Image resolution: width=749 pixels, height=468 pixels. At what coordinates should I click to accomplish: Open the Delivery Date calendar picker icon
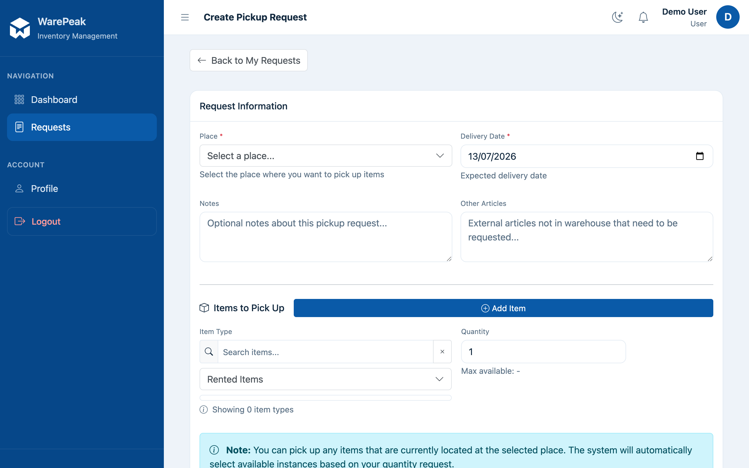coord(700,156)
